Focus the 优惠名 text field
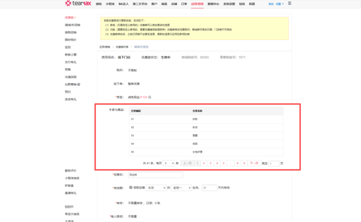The height and width of the screenshot is (222, 361). (x=155, y=175)
